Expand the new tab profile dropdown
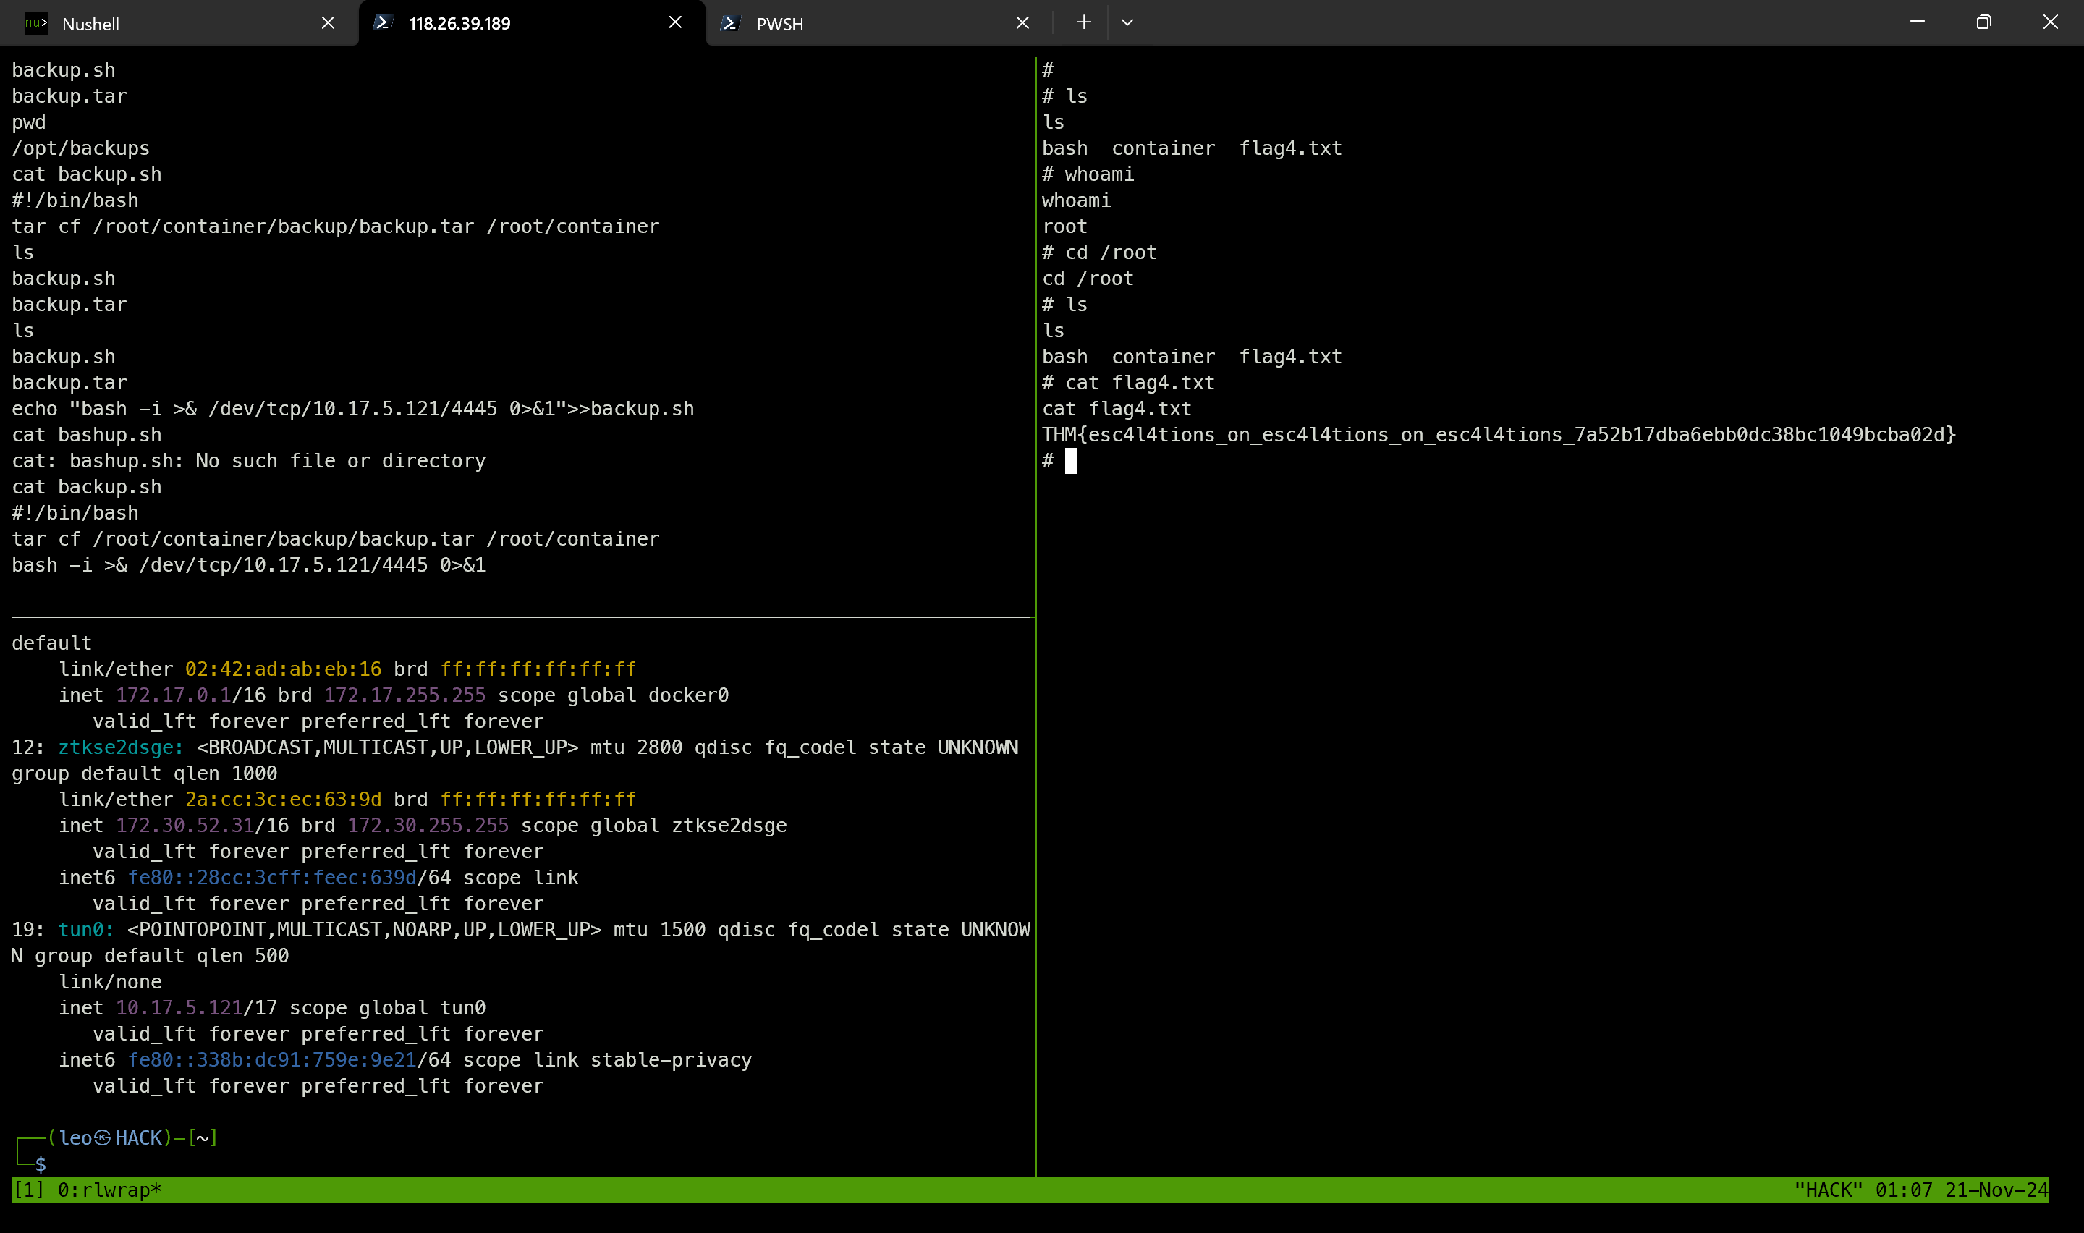Viewport: 2084px width, 1233px height. [1127, 22]
